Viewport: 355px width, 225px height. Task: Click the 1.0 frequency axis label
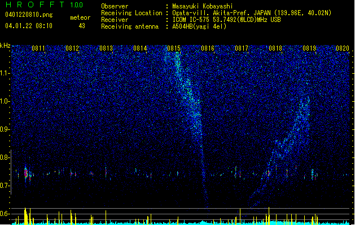click(x=5, y=101)
